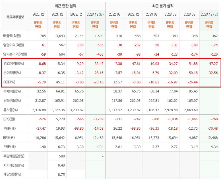Click the PBR value 6.73
Viewport: 221px width, 181px height.
coord(61,147)
